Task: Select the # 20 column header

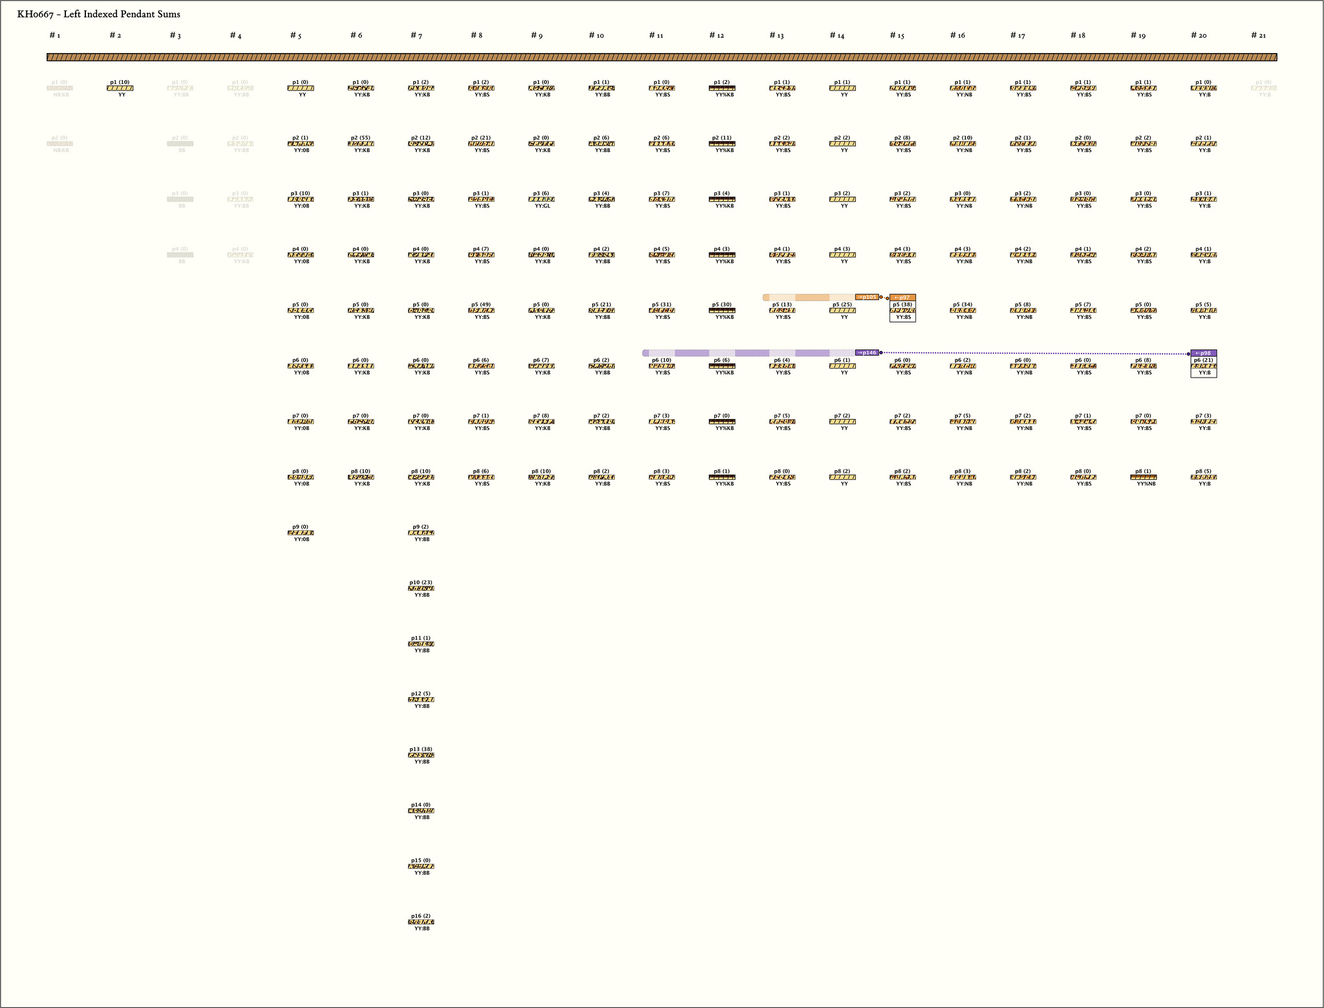Action: 1199,36
